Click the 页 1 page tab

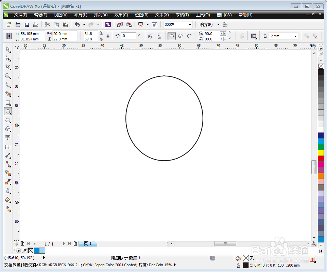coord(87,243)
